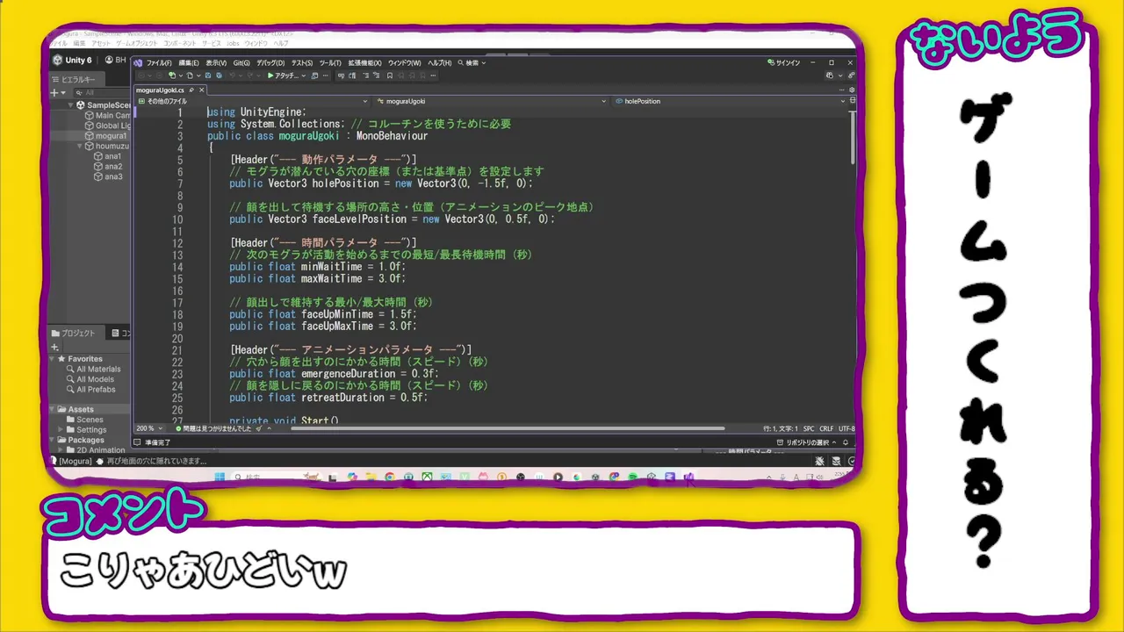Select All Prefabs favorite search
This screenshot has width=1124, height=632.
click(90, 390)
